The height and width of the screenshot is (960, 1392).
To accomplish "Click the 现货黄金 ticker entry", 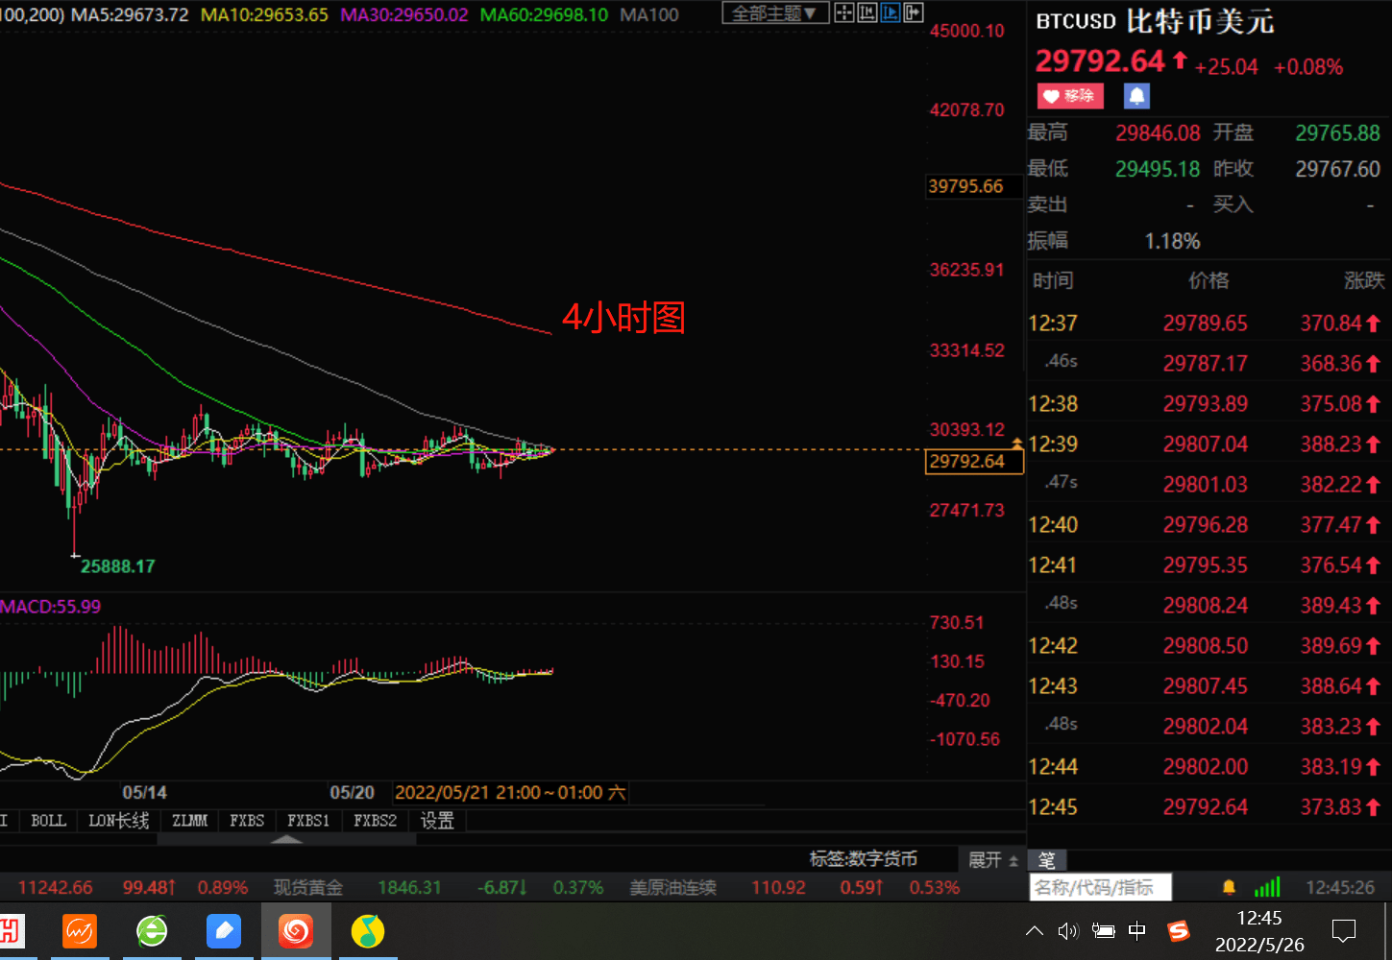I will (x=307, y=887).
